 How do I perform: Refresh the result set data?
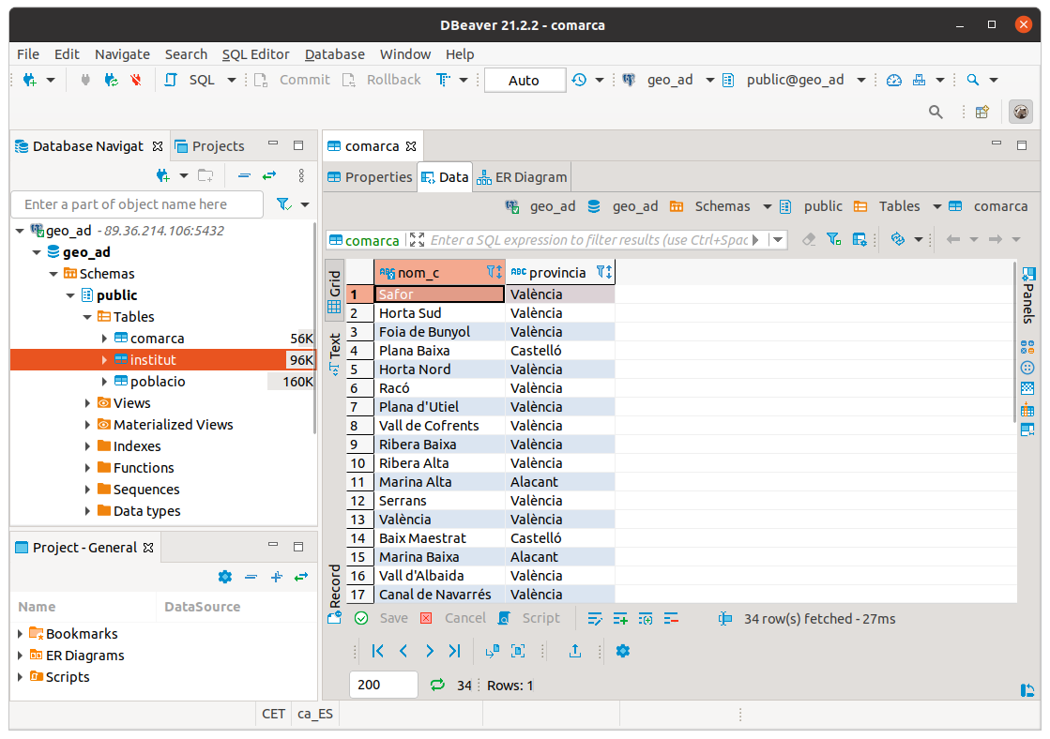coord(436,686)
